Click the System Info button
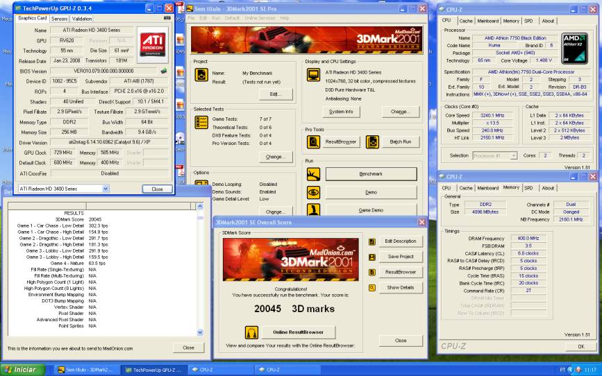 (341, 112)
